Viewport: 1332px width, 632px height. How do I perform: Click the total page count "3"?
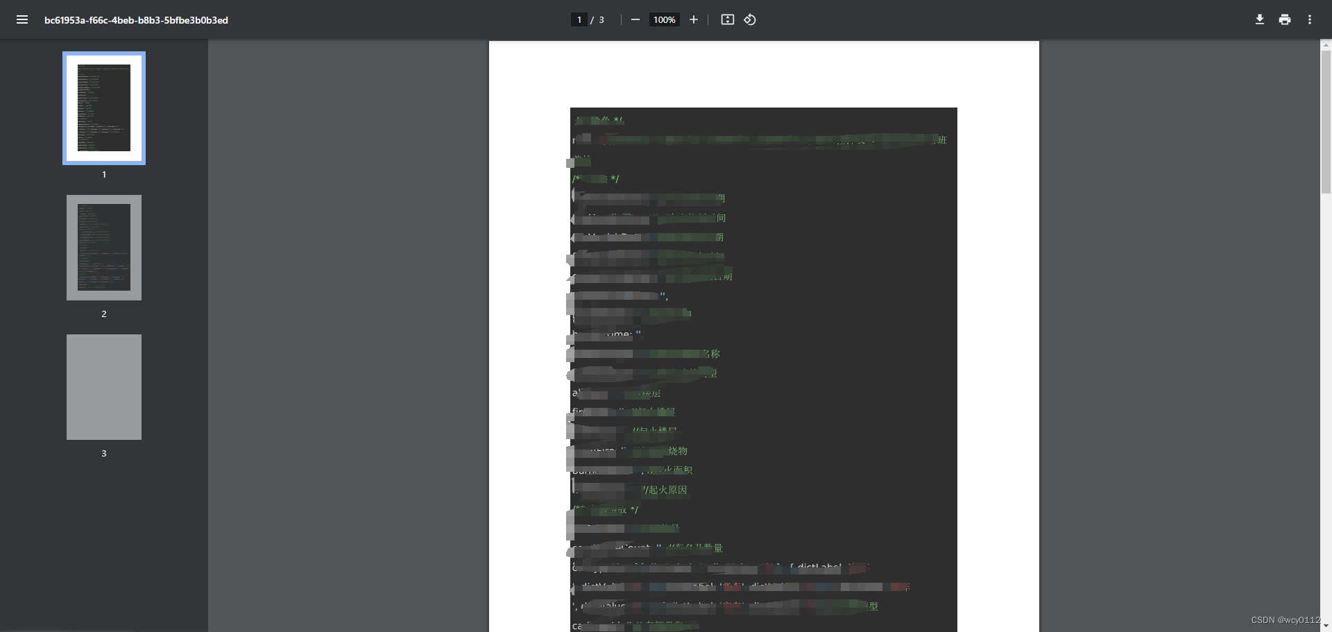tap(601, 20)
